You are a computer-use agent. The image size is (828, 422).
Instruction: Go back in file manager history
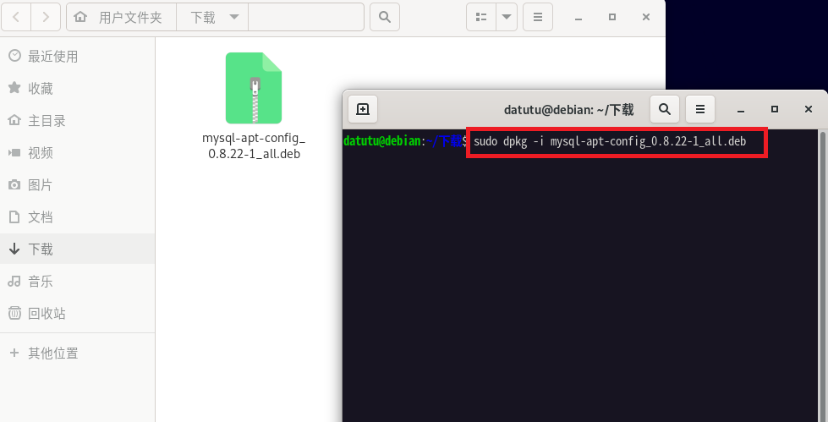point(16,17)
